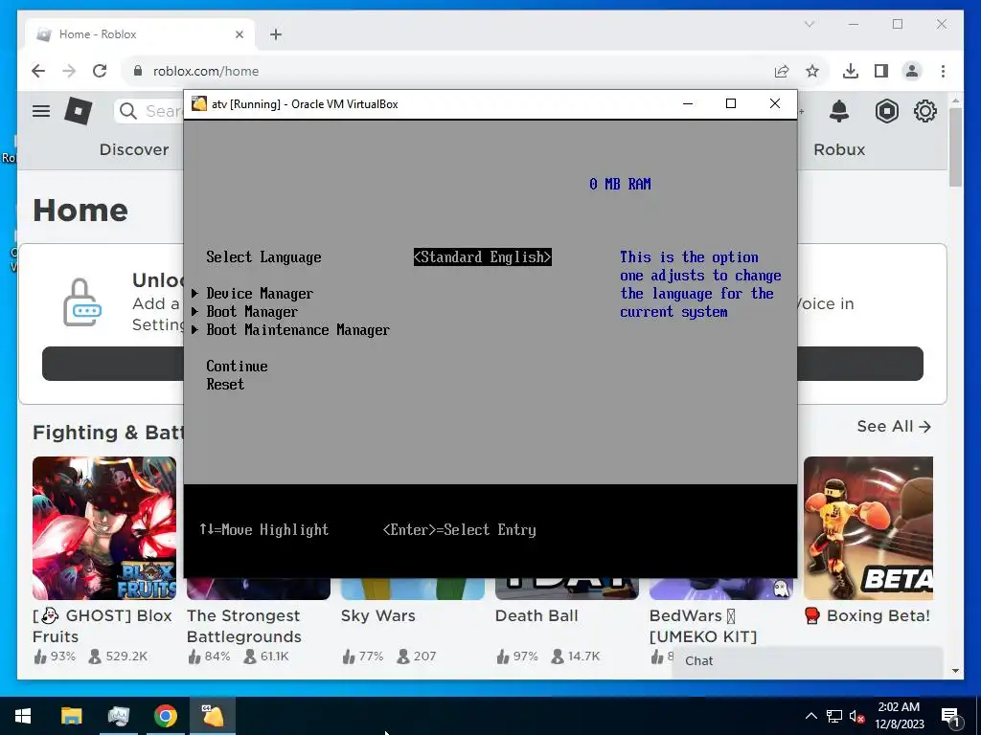Screen dimensions: 981x735
Task: Bookmark this page with the star
Action: coord(812,71)
